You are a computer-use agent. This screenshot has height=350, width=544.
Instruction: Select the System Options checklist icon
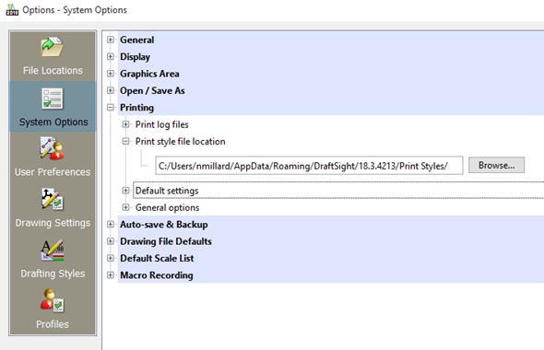click(x=53, y=99)
